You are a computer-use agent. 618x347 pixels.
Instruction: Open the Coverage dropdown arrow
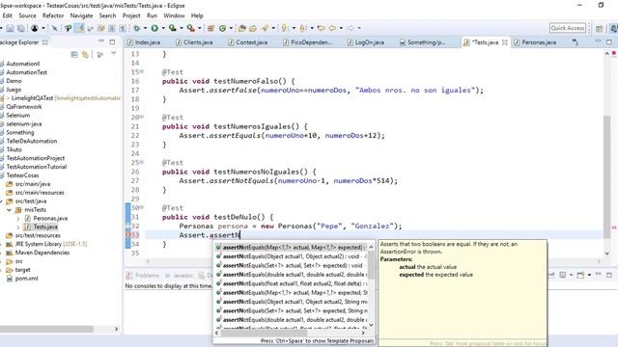[182, 28]
